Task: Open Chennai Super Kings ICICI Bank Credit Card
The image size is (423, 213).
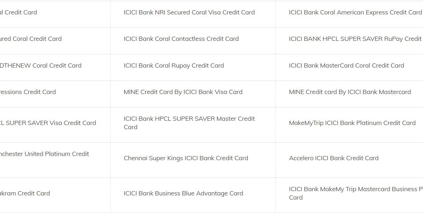Action: 186,158
